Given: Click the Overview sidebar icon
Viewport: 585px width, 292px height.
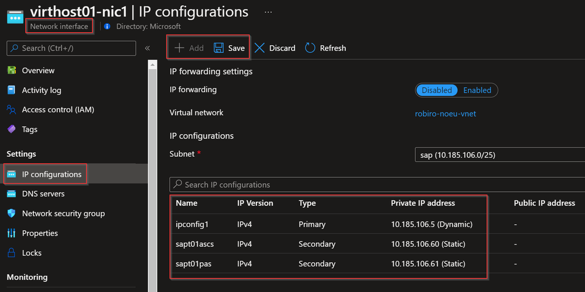Looking at the screenshot, I should tap(11, 70).
